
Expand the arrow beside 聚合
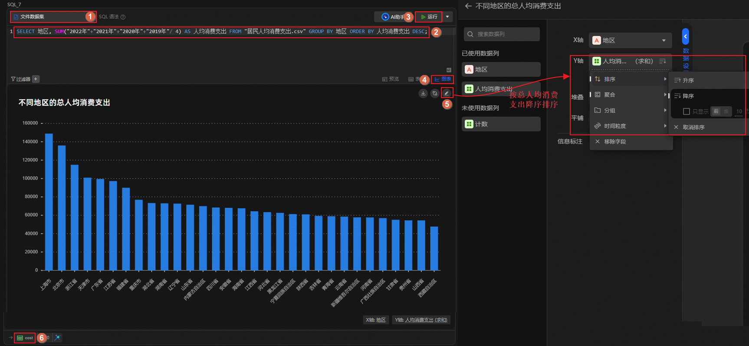665,95
